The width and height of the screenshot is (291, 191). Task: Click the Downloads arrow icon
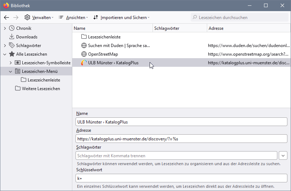click(x=12, y=37)
